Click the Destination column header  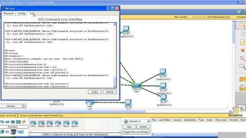pos(190,120)
